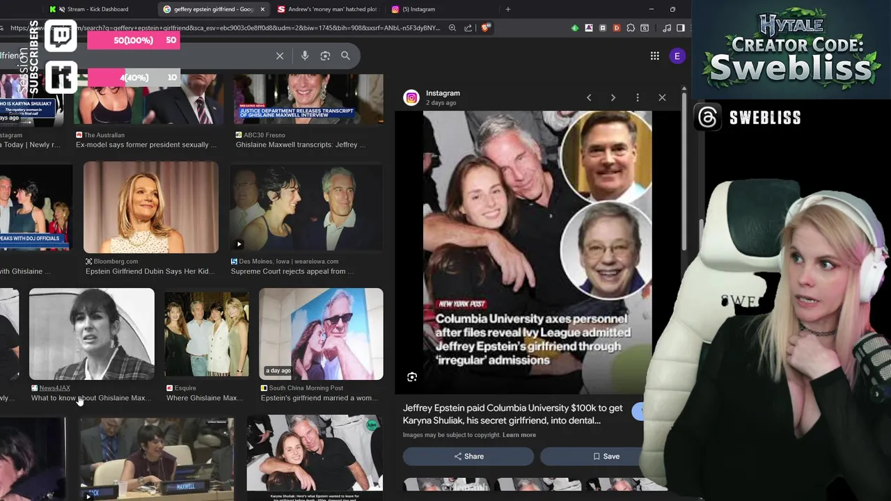891x501 pixels.
Task: Open the Learn more copyright link
Action: coord(519,435)
